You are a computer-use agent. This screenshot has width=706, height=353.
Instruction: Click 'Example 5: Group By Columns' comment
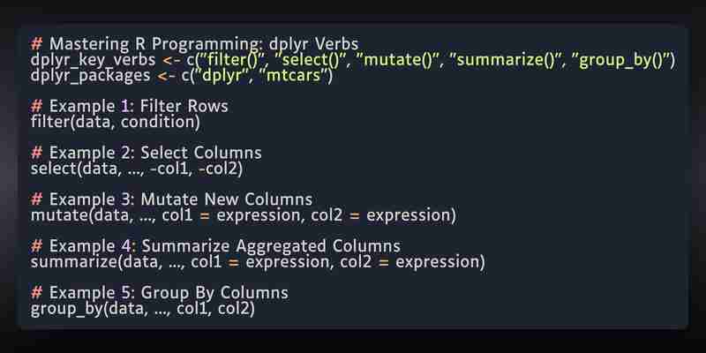[160, 293]
